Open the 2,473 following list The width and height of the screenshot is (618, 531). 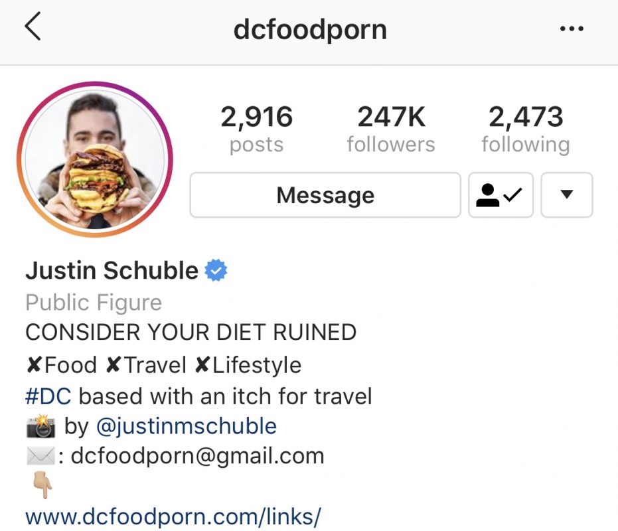pos(526,129)
